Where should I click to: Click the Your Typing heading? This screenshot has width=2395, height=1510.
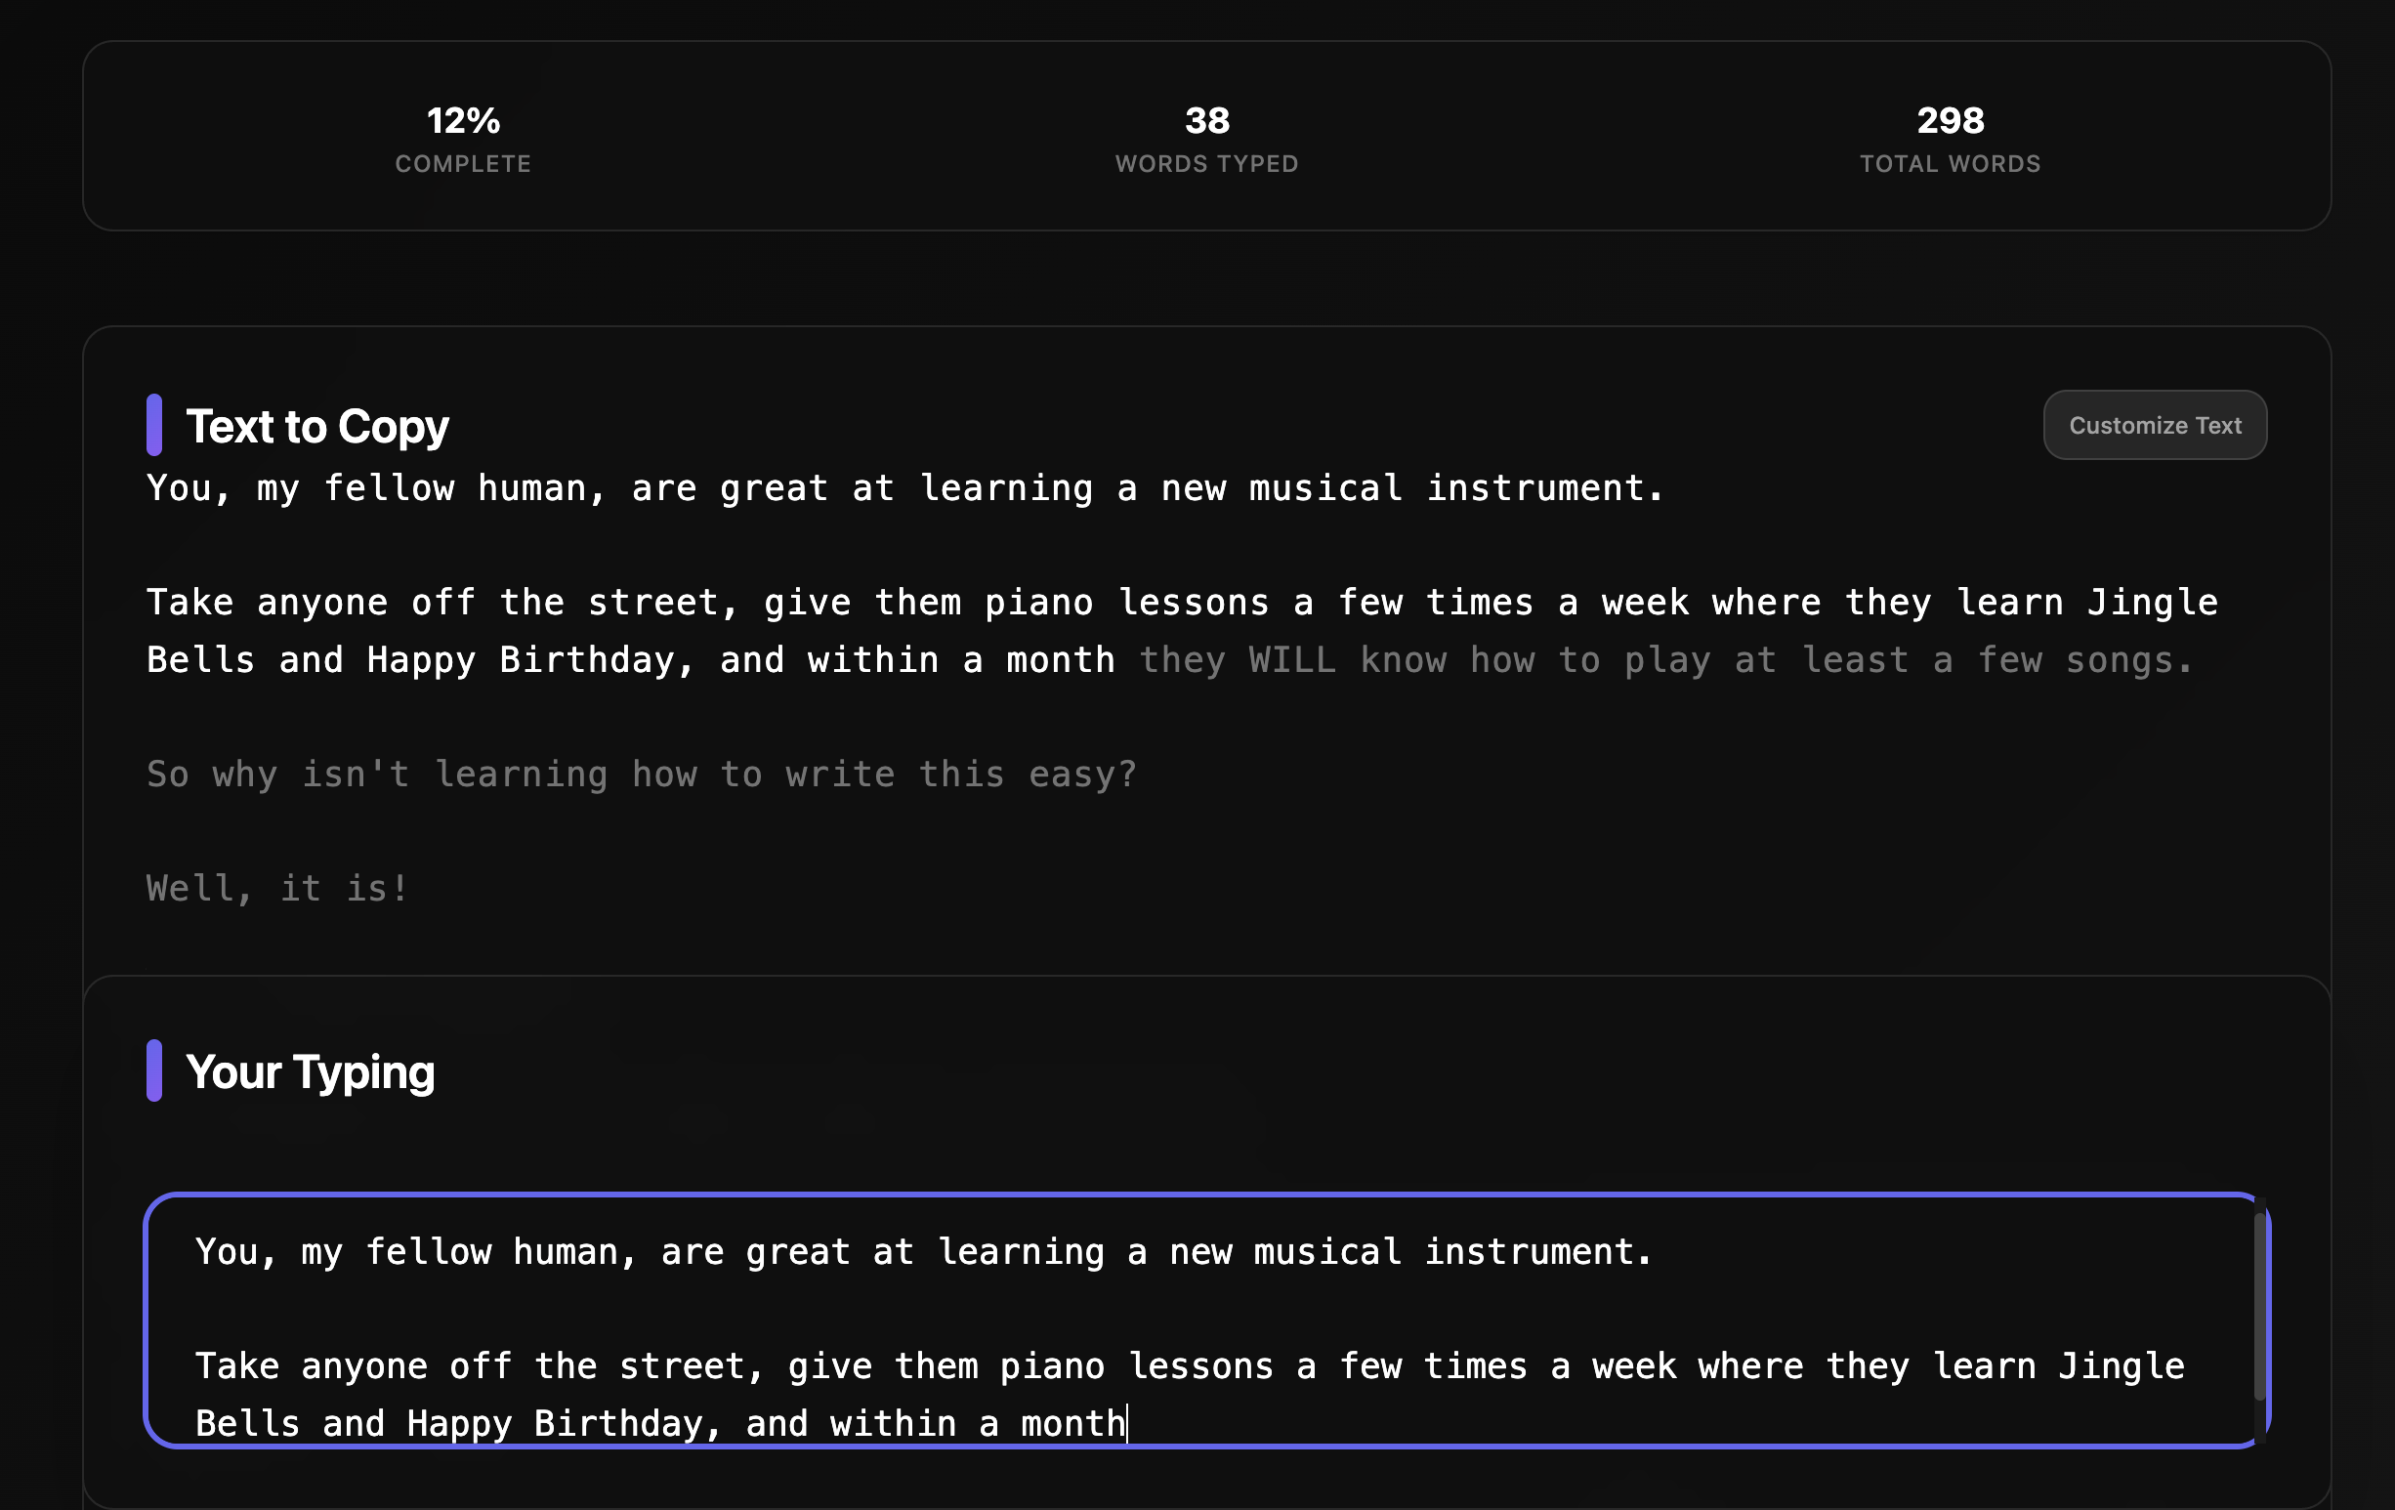click(311, 1071)
